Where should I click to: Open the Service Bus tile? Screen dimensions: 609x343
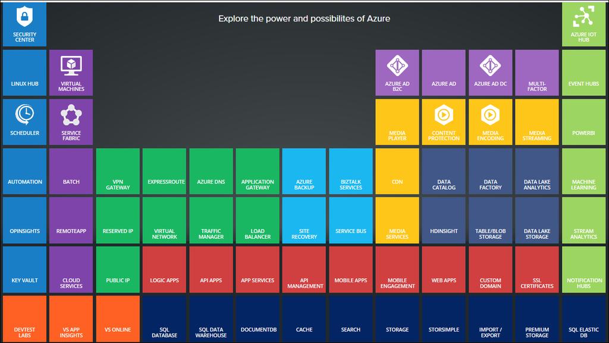351,221
